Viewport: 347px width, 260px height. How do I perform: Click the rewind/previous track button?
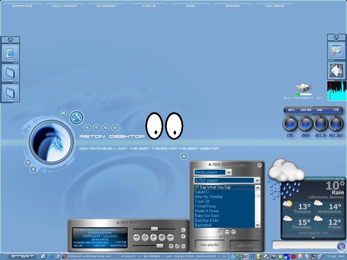(136, 237)
